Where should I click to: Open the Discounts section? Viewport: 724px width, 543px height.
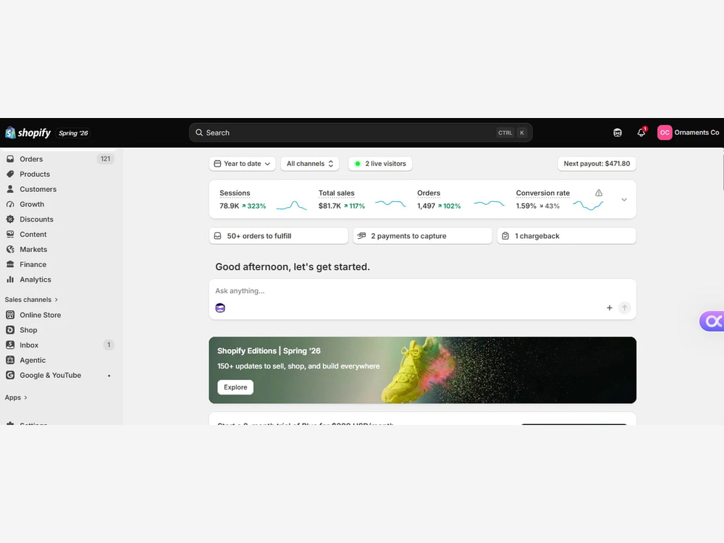click(x=36, y=219)
